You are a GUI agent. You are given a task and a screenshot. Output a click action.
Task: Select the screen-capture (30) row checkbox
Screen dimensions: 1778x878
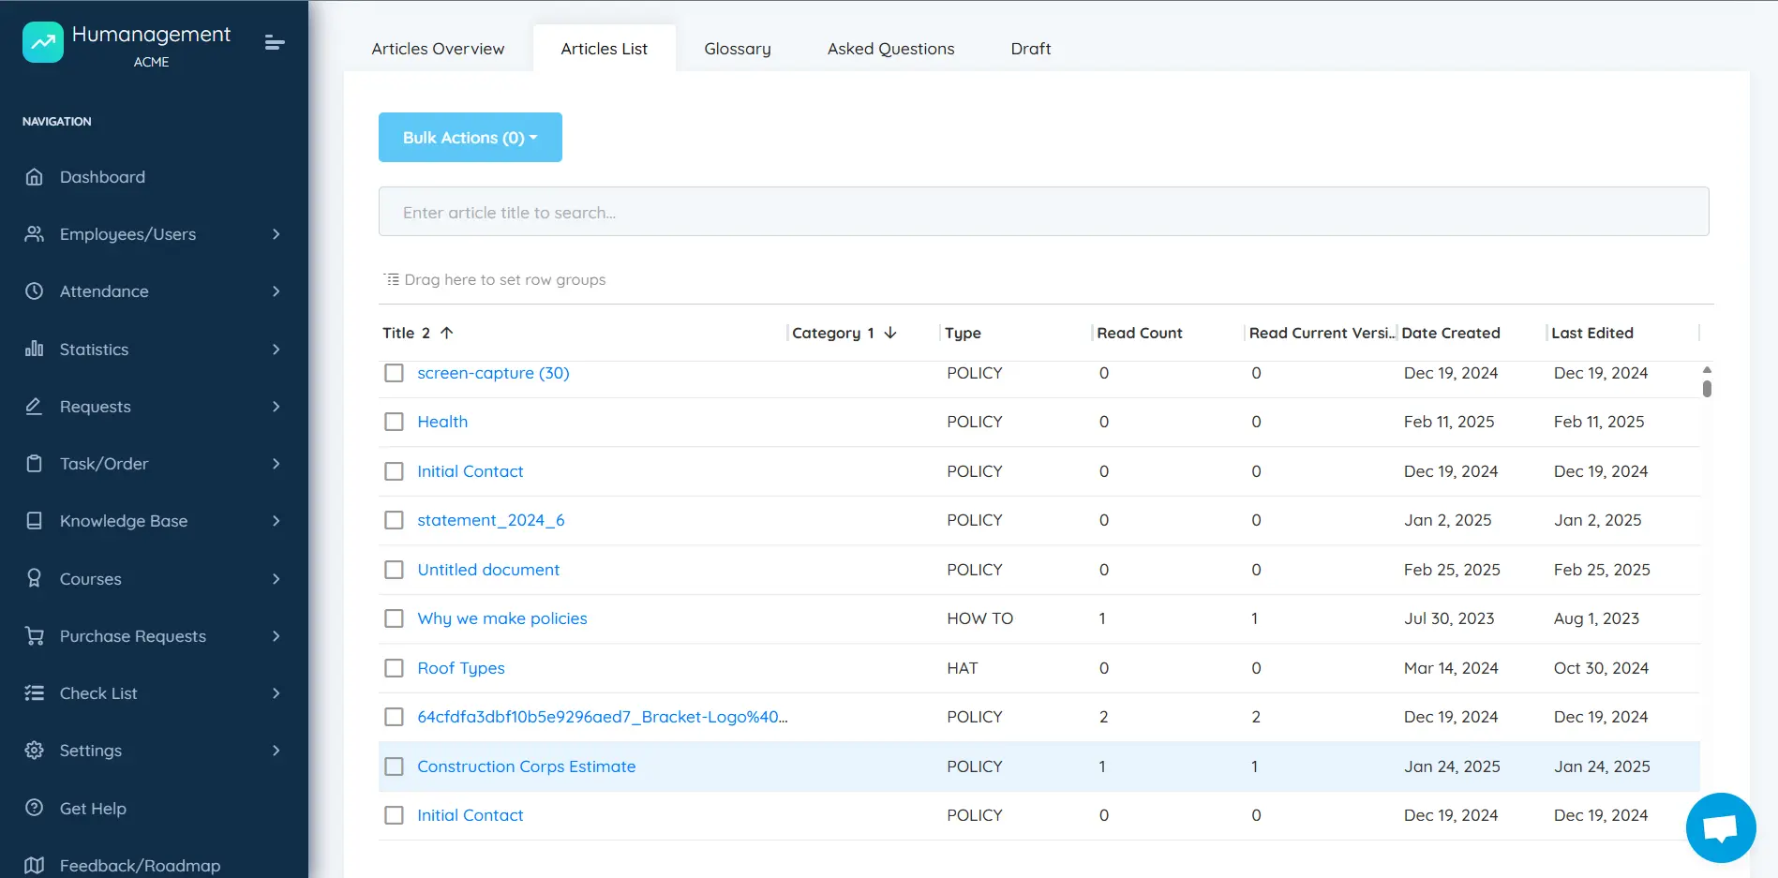point(395,373)
